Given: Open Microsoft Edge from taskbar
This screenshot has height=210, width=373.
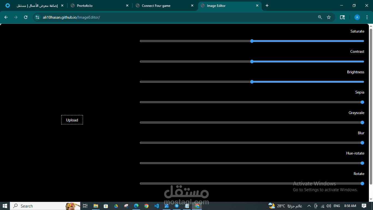Looking at the screenshot, I should coord(136,206).
